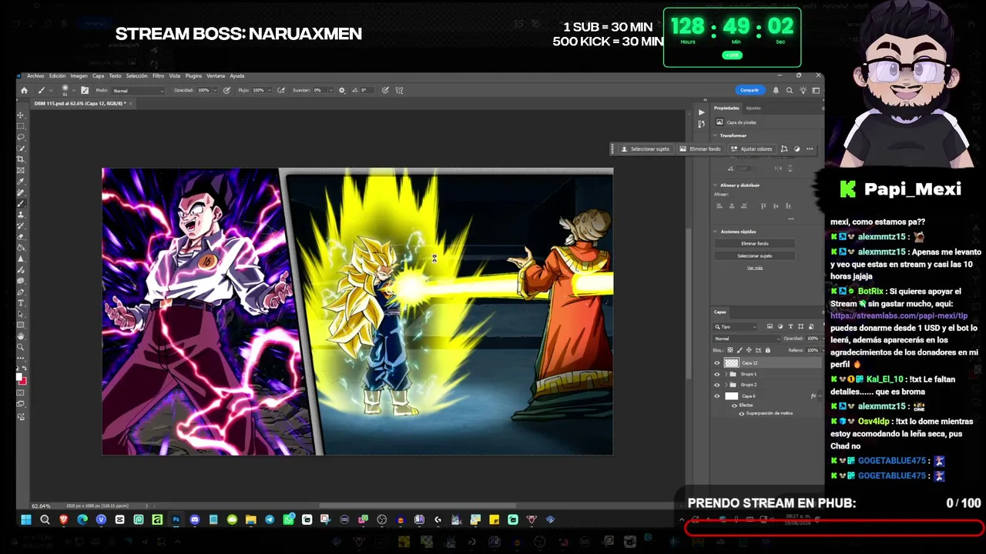
Task: Open notifications bell icon
Action: pyautogui.click(x=776, y=90)
